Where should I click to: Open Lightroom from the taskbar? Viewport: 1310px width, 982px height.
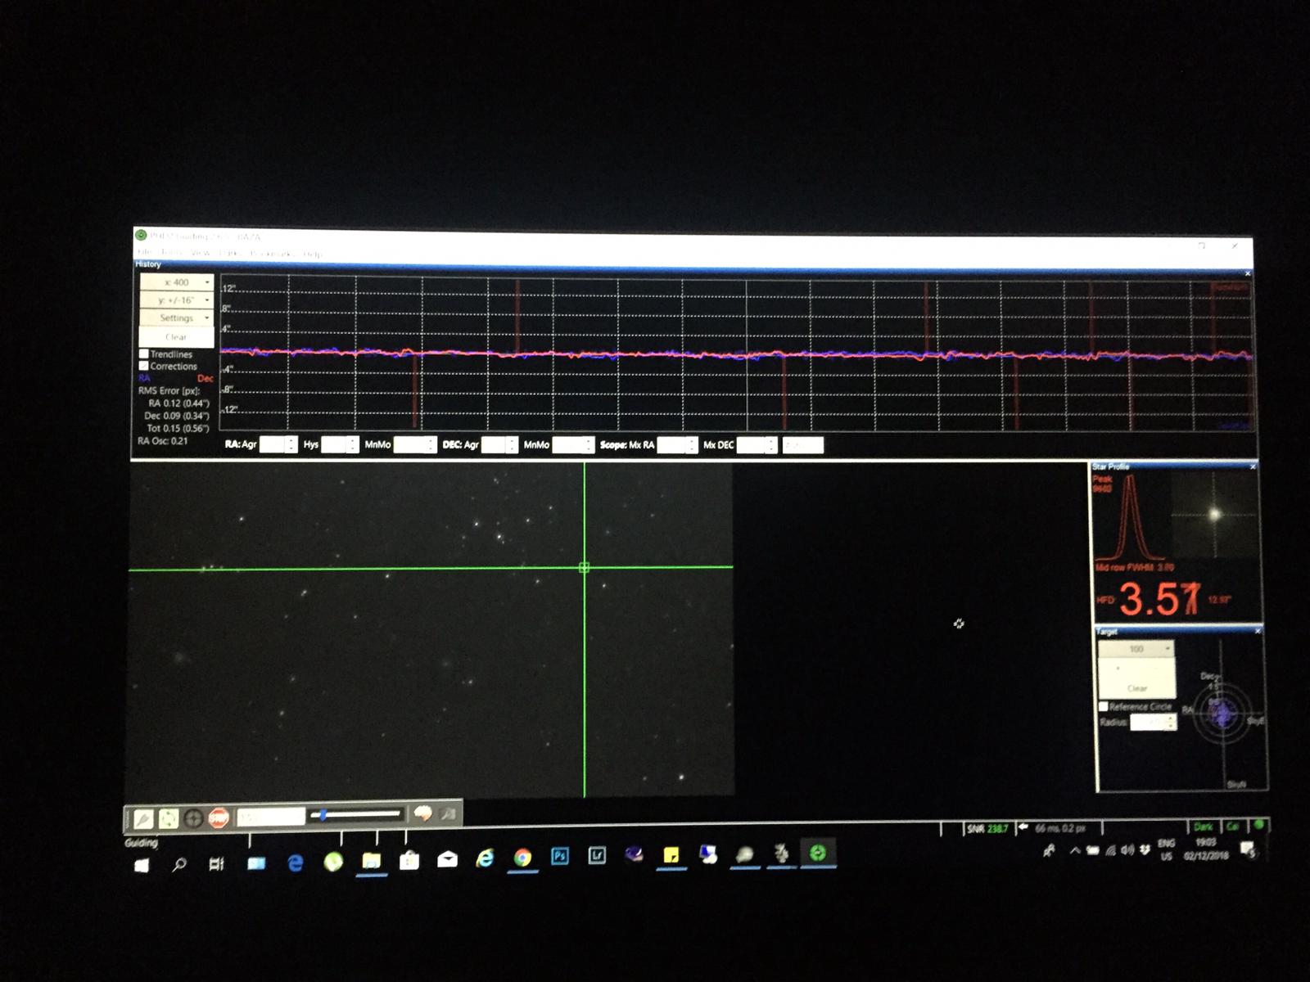[597, 856]
